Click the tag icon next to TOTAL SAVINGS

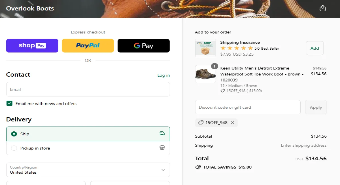[x=198, y=167]
